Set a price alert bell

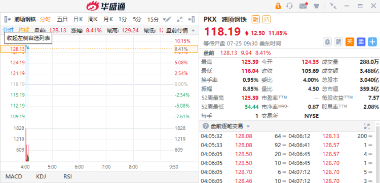(x=327, y=42)
